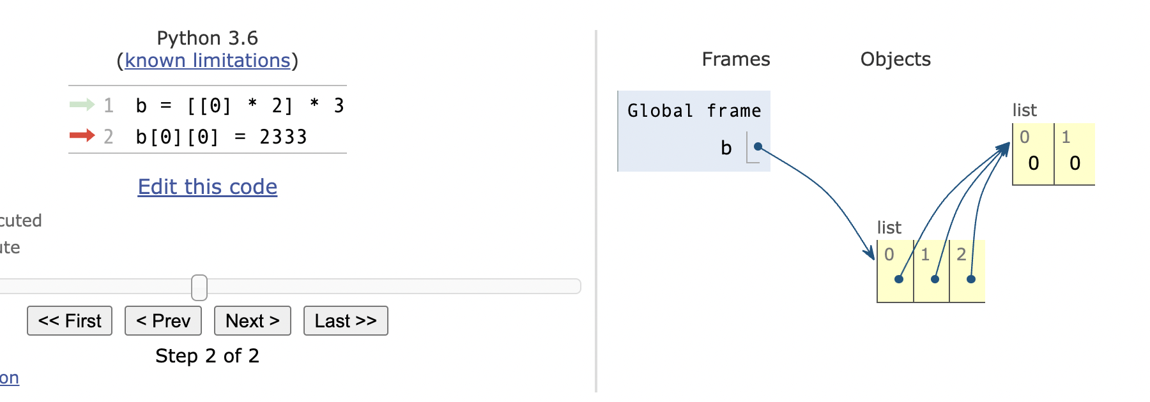Open the Edit this code link
The image size is (1150, 402).
point(208,187)
